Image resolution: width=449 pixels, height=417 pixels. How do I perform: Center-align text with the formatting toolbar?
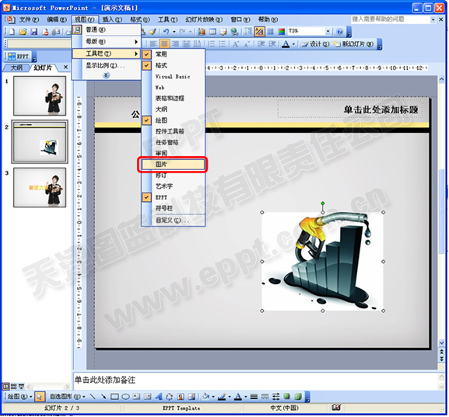[x=164, y=44]
